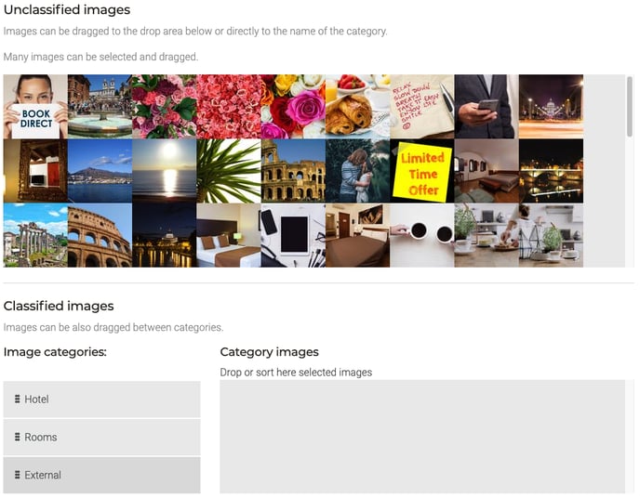Viewport: 640px width, 498px height.
Task: Select the hugging couple photo
Action: [x=357, y=171]
